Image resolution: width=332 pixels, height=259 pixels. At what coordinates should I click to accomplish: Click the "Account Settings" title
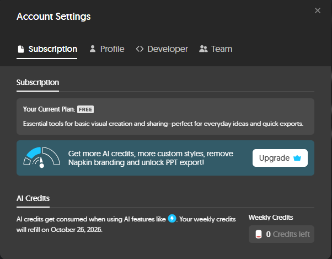coord(53,17)
